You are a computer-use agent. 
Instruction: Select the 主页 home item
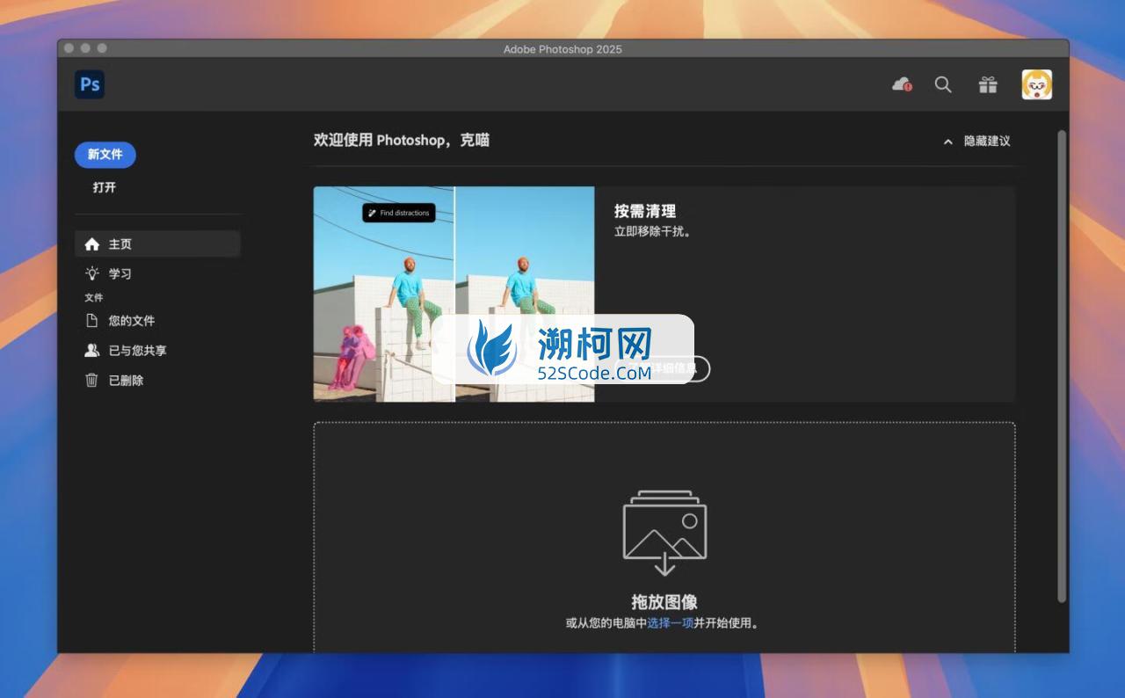click(x=157, y=244)
